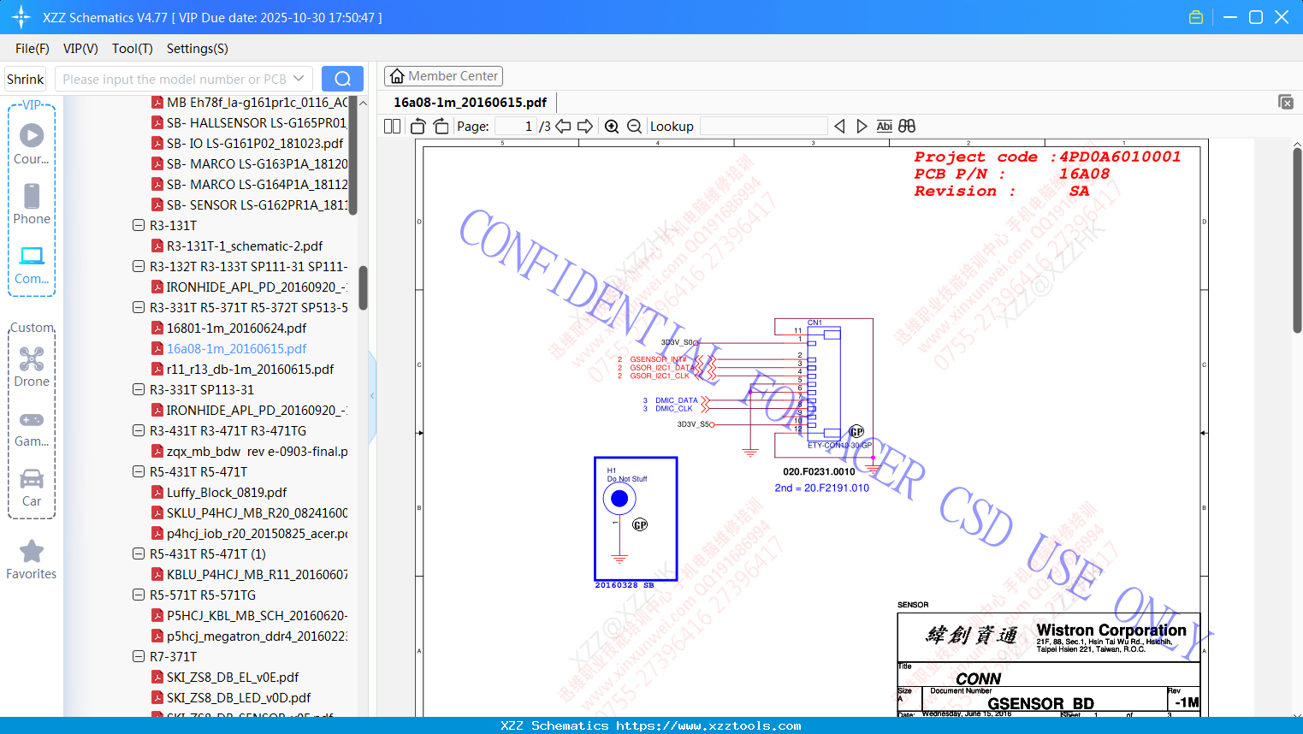This screenshot has width=1303, height=734.
Task: Click the file tree scroll-up arrow
Action: point(363,103)
